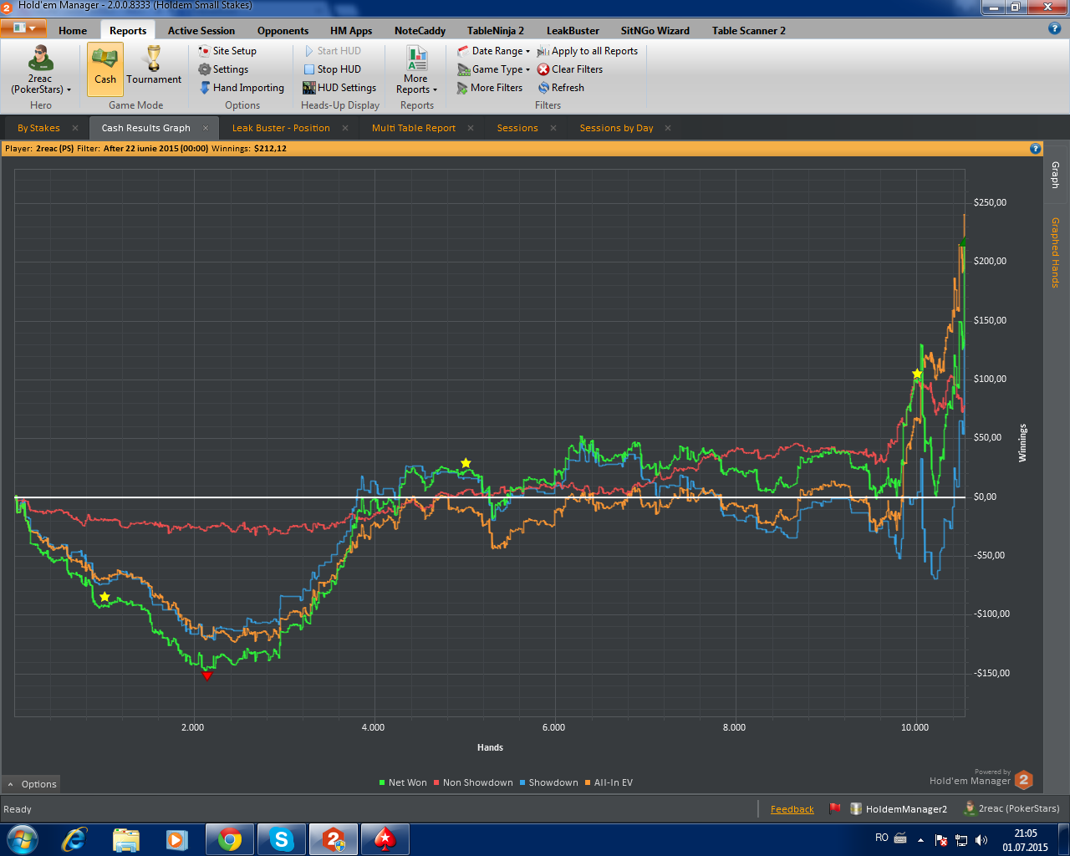This screenshot has height=856, width=1070.
Task: Click Stop HUD
Action: (x=332, y=69)
